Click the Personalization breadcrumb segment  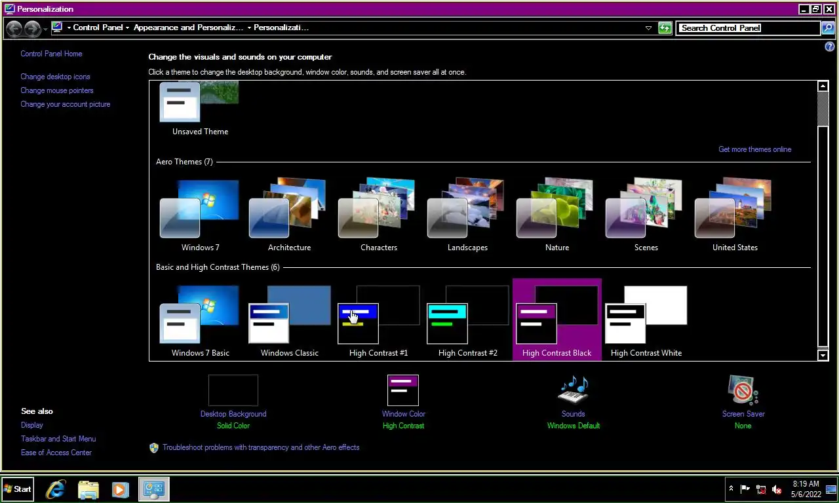click(281, 28)
